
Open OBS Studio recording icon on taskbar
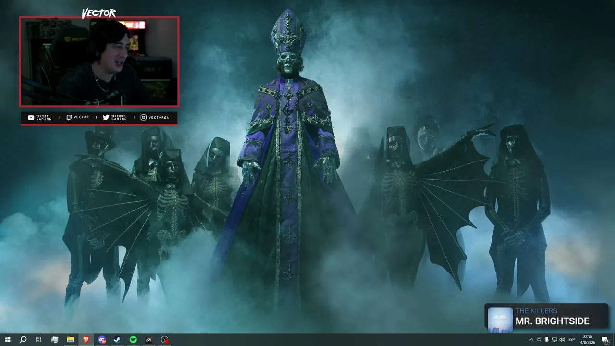coord(165,340)
